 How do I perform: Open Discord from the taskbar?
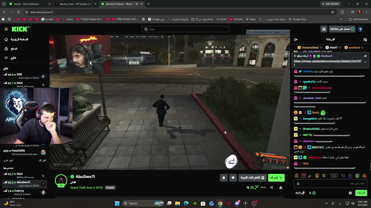(x=237, y=203)
